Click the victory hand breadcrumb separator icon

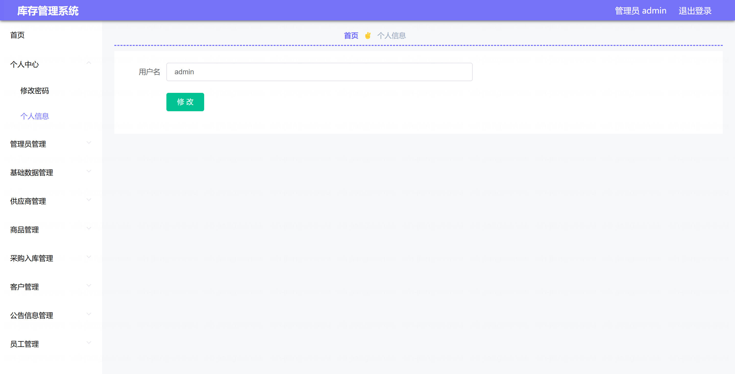[x=367, y=36]
